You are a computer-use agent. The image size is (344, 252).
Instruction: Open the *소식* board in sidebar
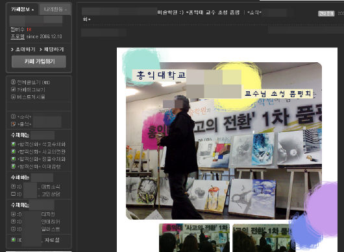24,117
